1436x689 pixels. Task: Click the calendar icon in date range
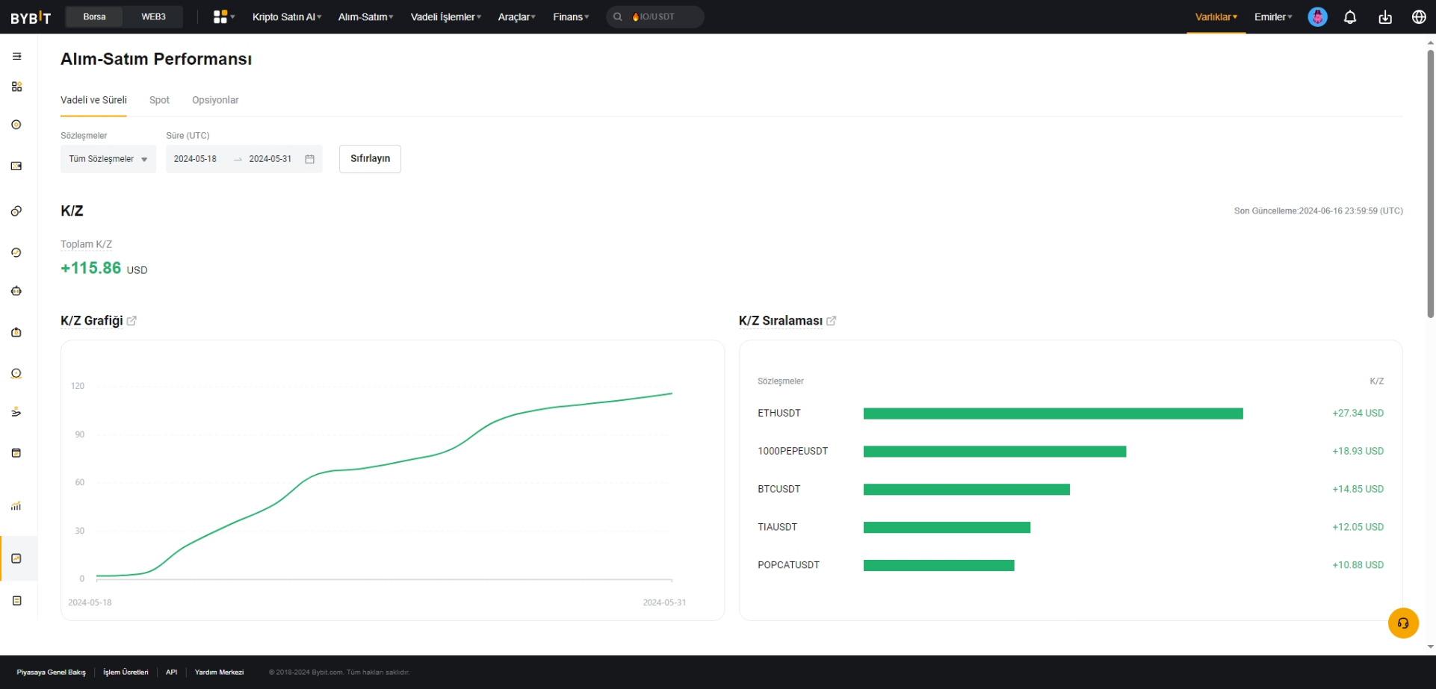tap(309, 159)
